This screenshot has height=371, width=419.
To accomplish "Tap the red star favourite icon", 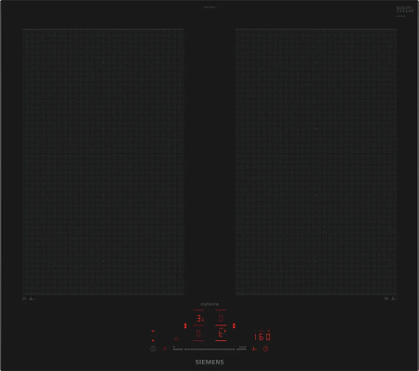I will point(176,339).
